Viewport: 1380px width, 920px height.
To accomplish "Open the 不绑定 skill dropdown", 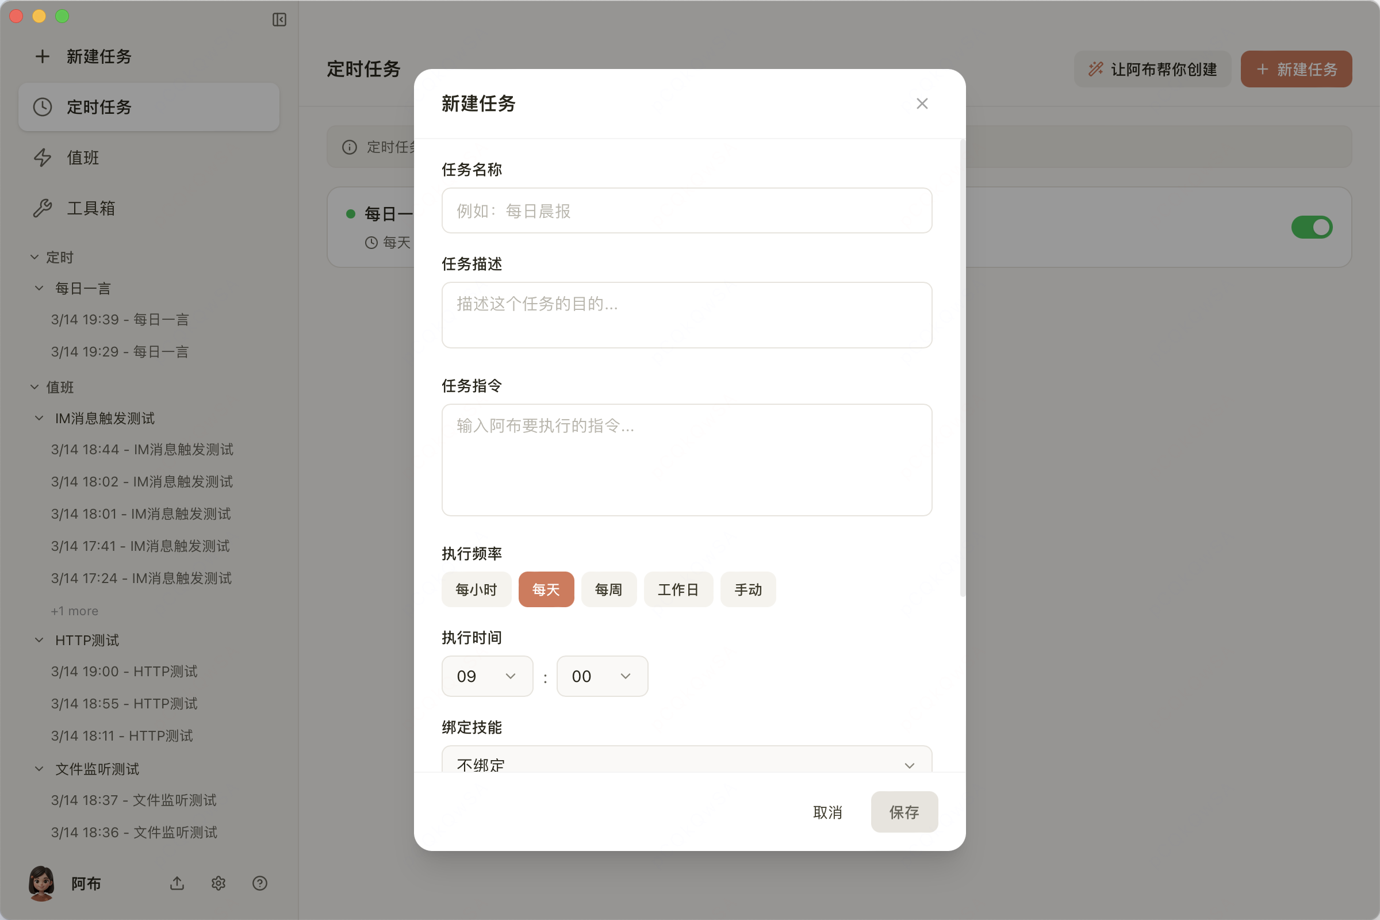I will pos(687,764).
